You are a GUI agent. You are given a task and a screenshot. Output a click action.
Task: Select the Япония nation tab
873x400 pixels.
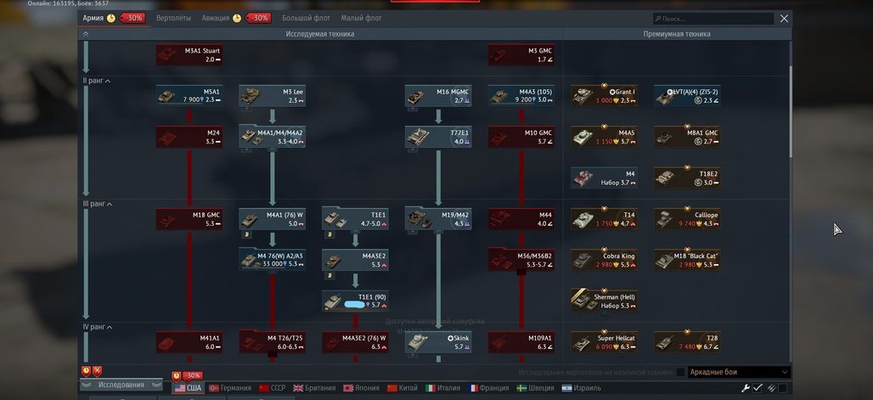coord(362,388)
